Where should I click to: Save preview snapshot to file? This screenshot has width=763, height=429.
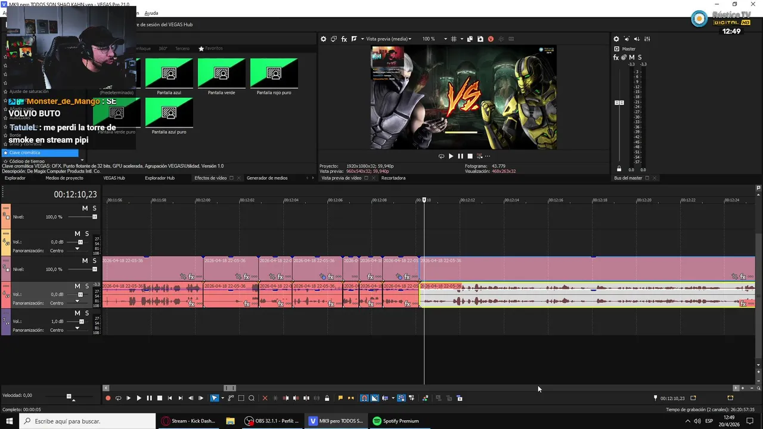tap(480, 39)
